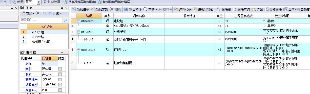Collapse row 010515003 tree node
310x94 pixels.
coord(78,50)
